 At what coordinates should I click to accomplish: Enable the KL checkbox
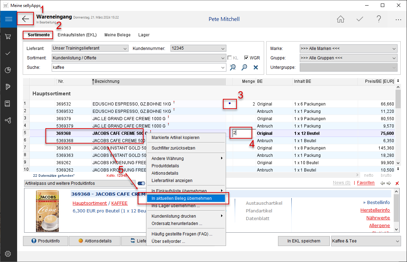[230, 58]
